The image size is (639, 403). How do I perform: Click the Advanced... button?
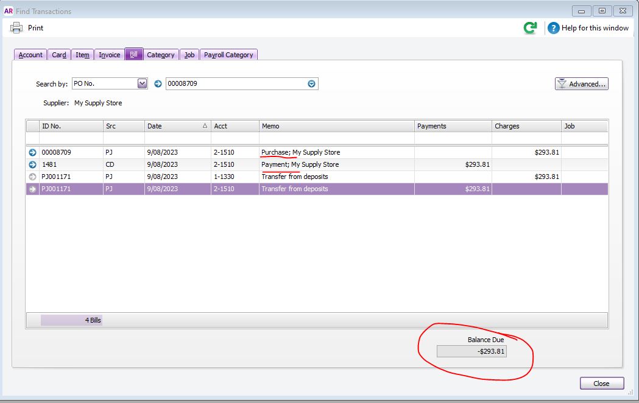(x=582, y=84)
